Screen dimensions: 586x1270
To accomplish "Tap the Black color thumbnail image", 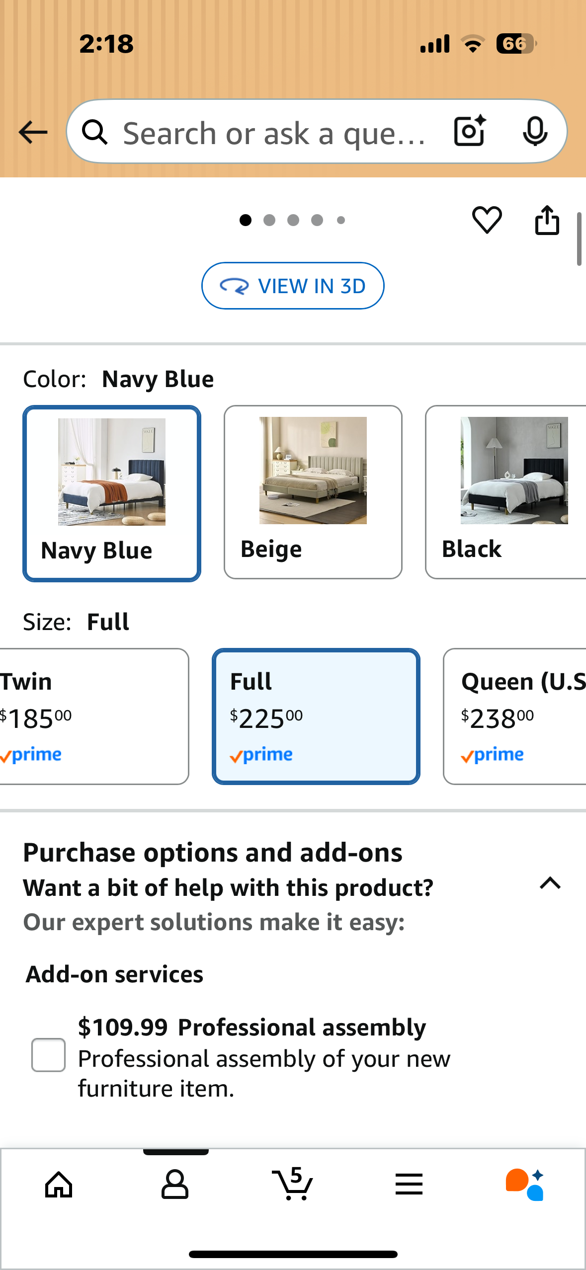I will coord(514,471).
